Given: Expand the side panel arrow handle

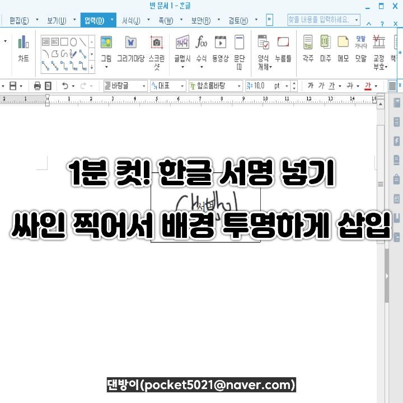Looking at the screenshot, I should (387, 277).
